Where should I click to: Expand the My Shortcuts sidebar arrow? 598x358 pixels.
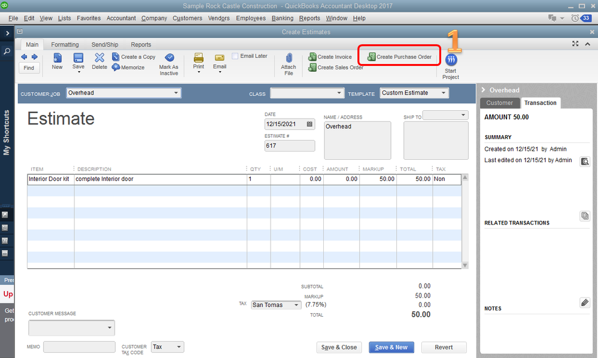pos(7,34)
